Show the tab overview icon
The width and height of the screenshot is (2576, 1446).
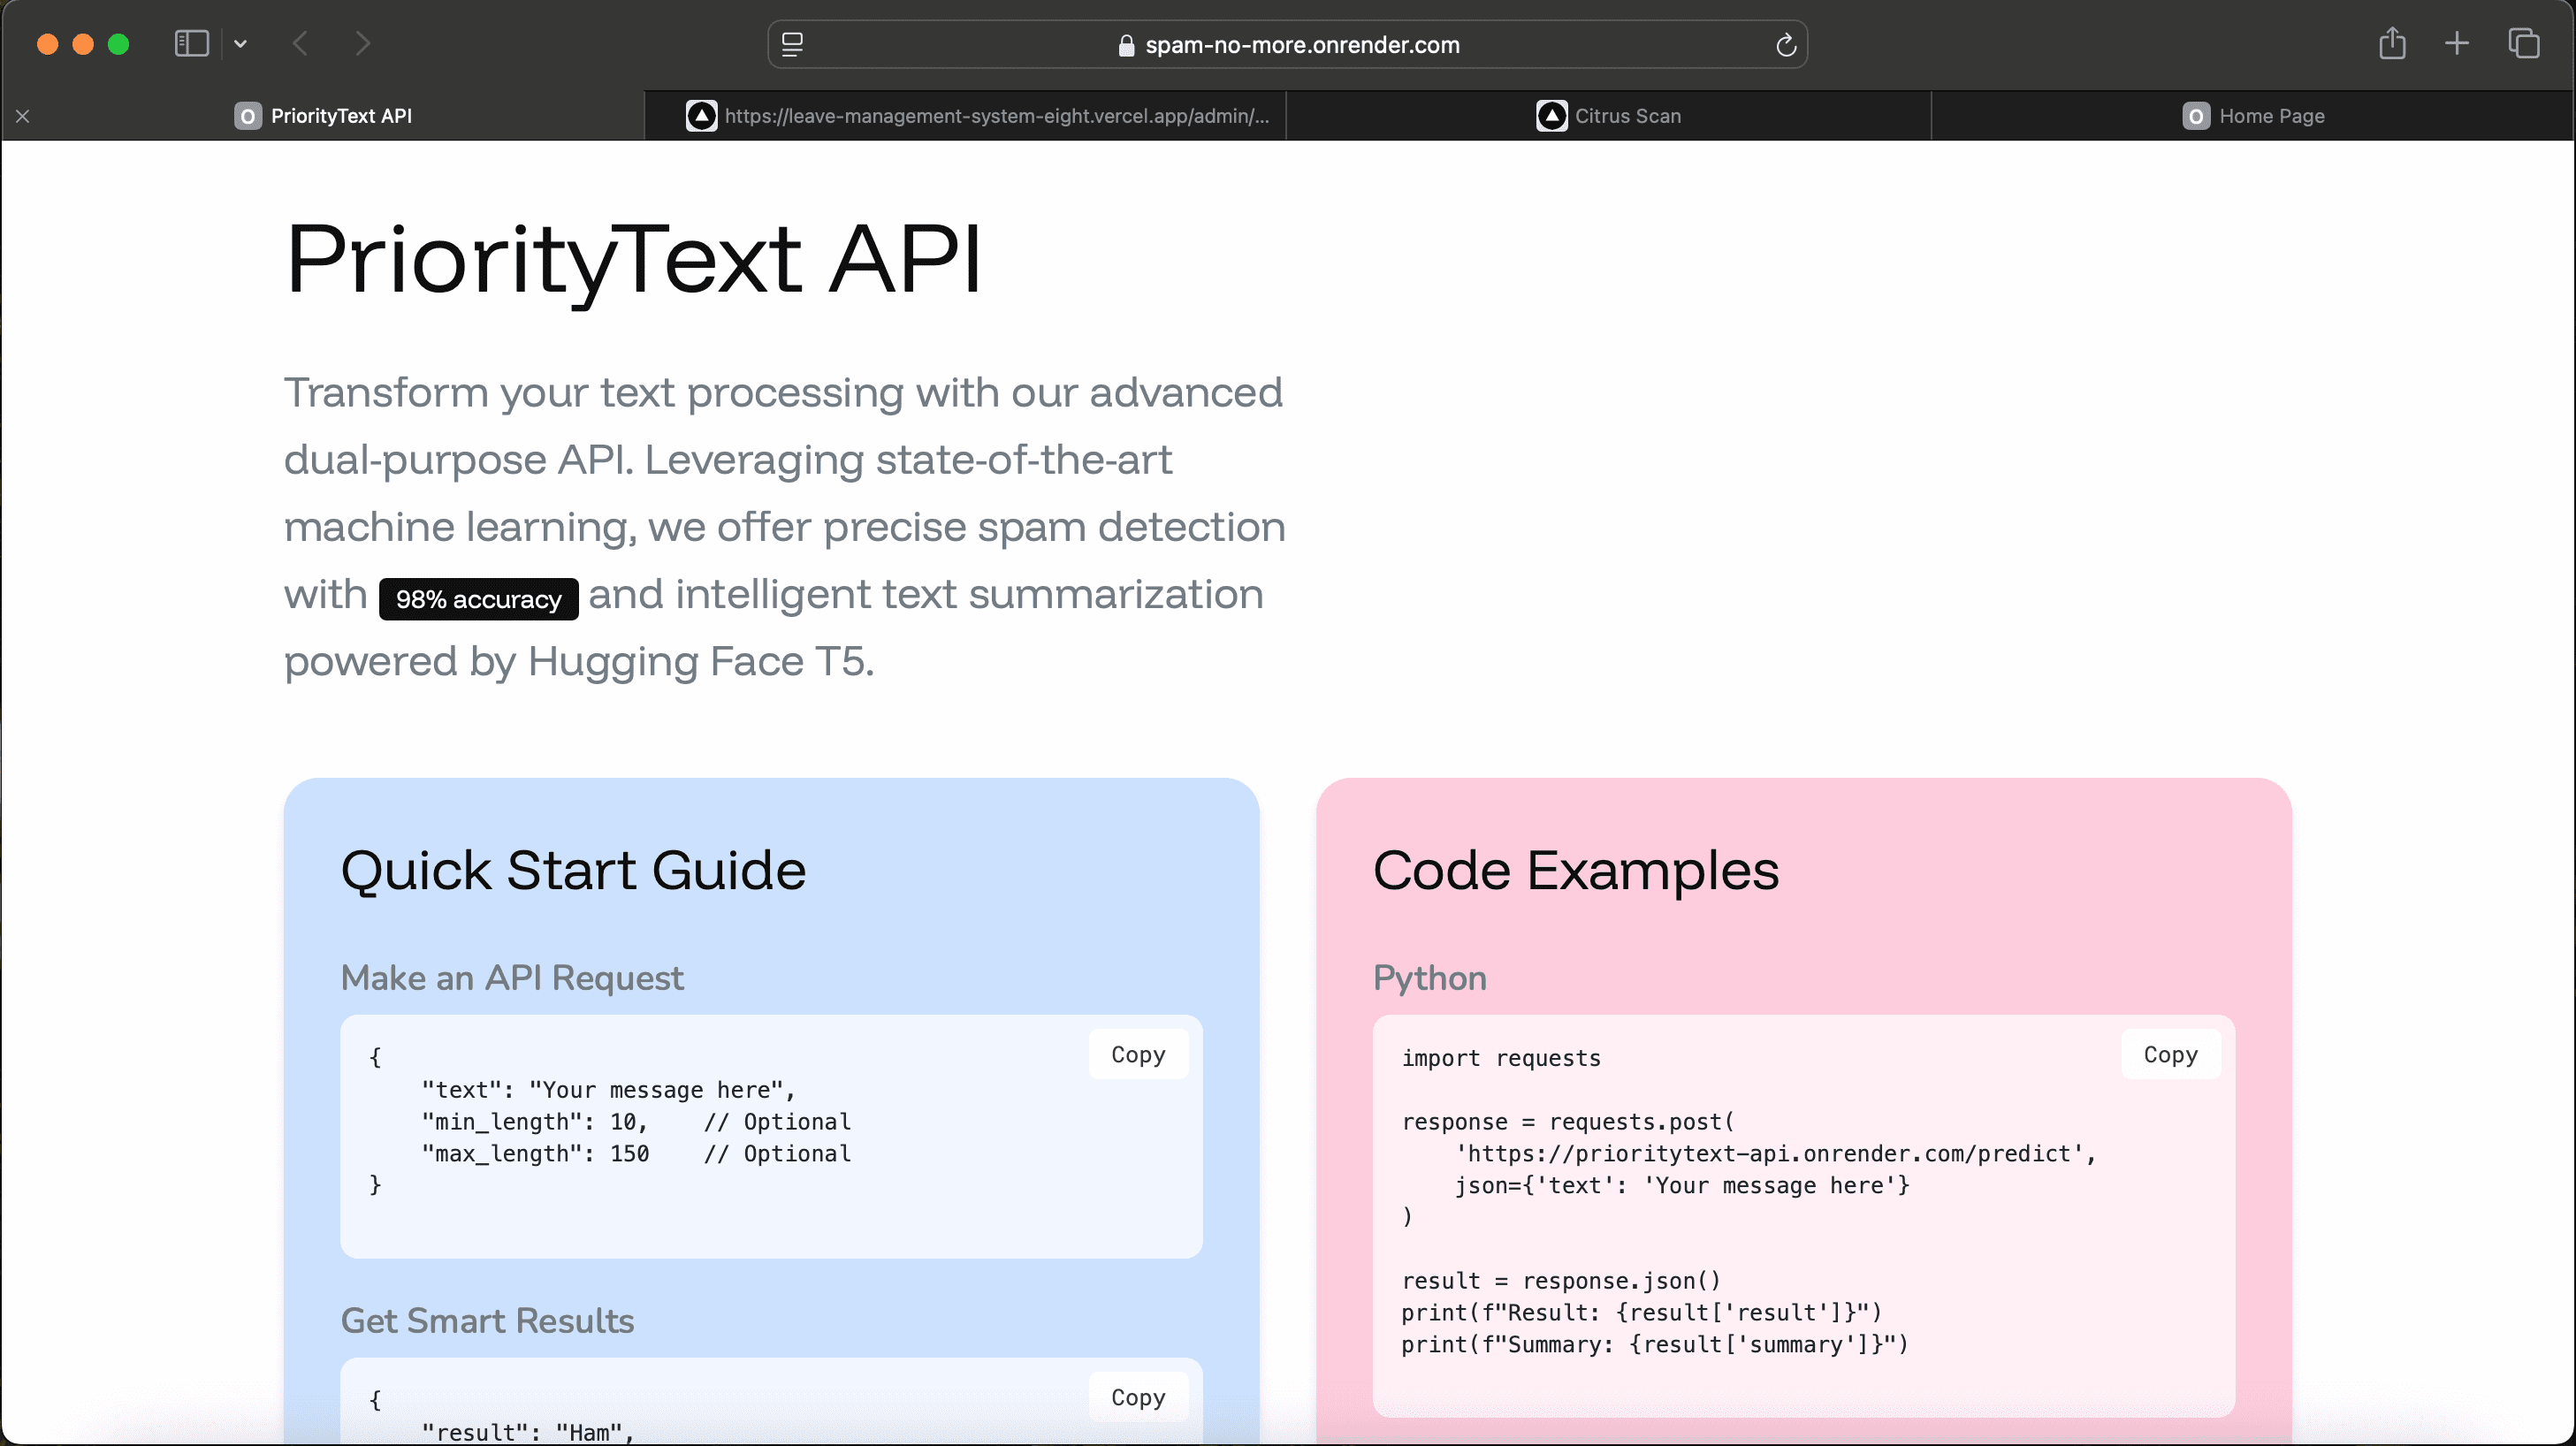[2524, 44]
